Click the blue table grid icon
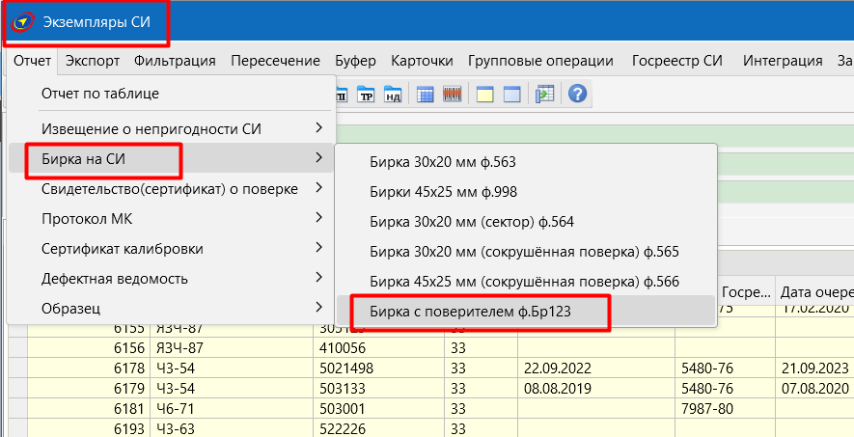 tap(425, 95)
